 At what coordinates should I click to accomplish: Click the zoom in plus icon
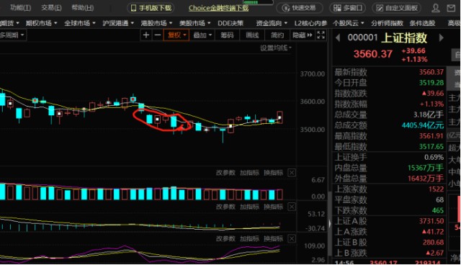(x=146, y=35)
